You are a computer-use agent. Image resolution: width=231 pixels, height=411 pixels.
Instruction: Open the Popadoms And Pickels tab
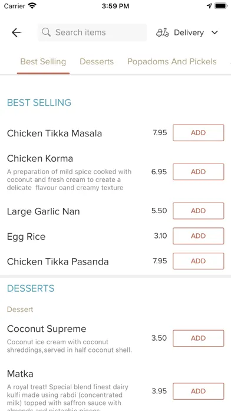pos(172,61)
